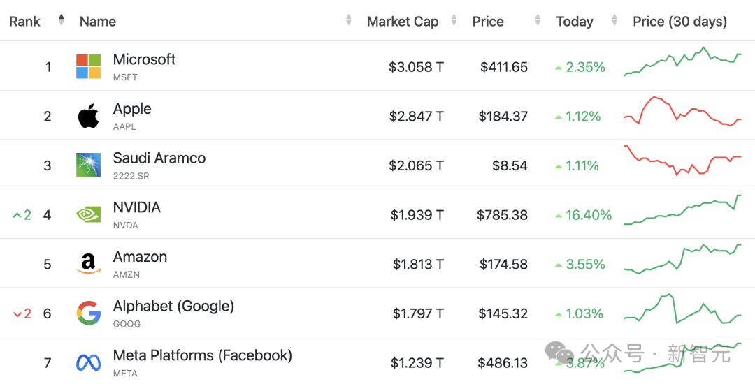Screen dimensions: 755x384
Task: View NVIDIA's 30-day price sparkline
Action: coord(682,210)
